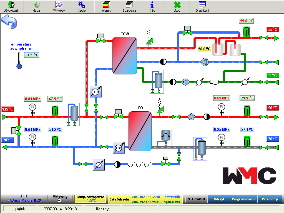Click the green Stop cross
The image size is (284, 213).
click(x=177, y=7)
